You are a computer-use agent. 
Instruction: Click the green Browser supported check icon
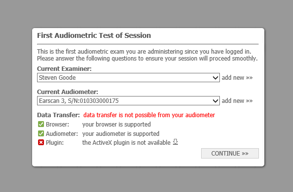(41, 124)
